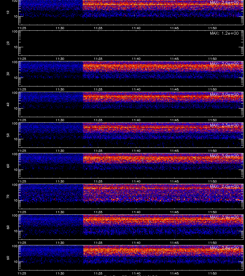
Task: Click the 3R spectrogram plot
Action: (x=131, y=74)
